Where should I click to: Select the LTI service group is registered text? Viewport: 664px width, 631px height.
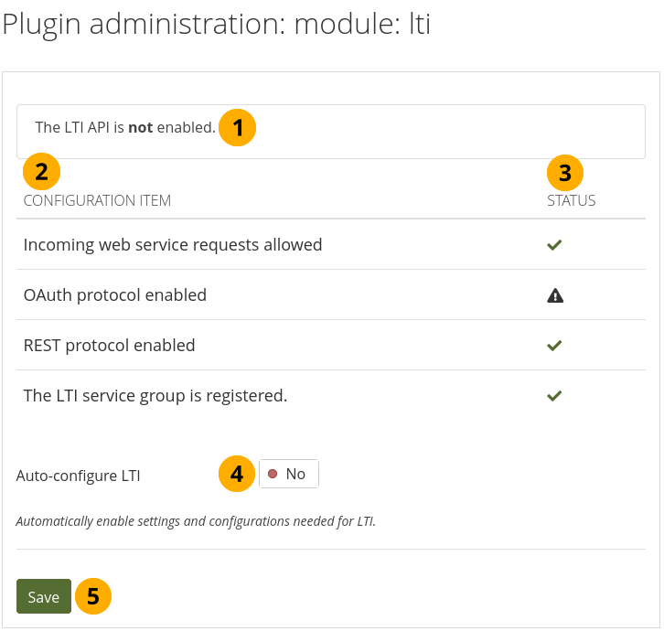pyautogui.click(x=155, y=396)
